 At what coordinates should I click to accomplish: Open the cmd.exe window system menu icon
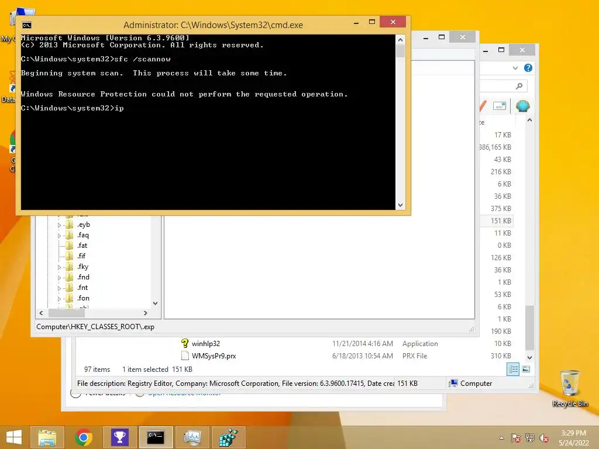(x=27, y=25)
